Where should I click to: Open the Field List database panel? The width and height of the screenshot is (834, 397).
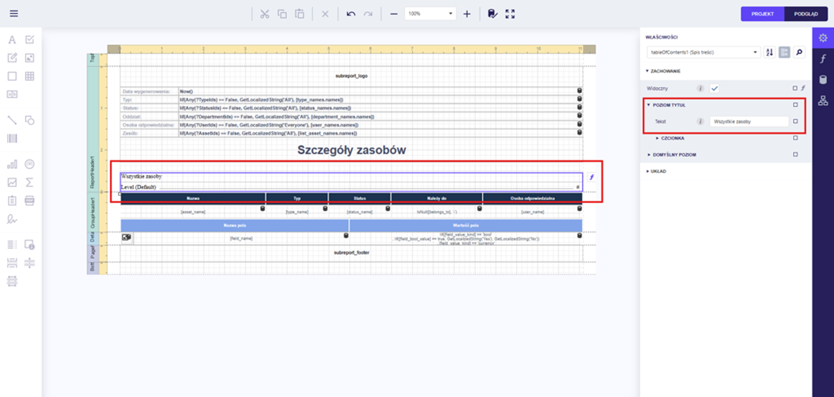click(823, 80)
